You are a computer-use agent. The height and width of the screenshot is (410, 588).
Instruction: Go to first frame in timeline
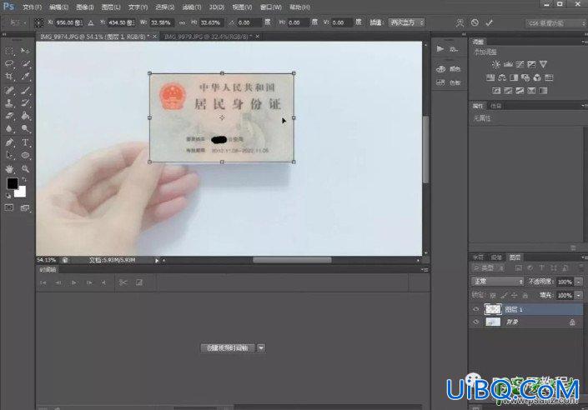coord(43,282)
